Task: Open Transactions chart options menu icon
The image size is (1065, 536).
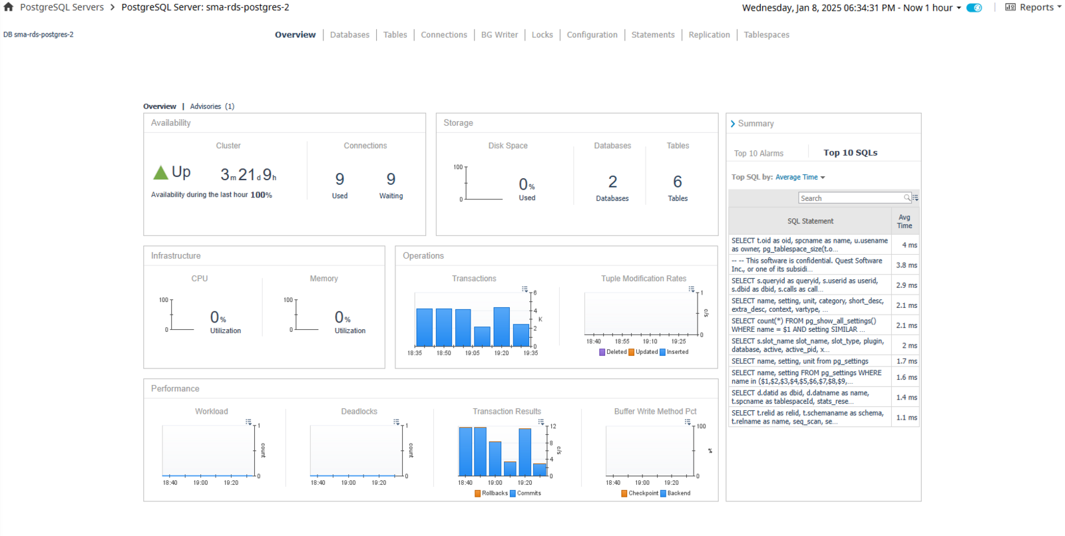Action: [525, 289]
